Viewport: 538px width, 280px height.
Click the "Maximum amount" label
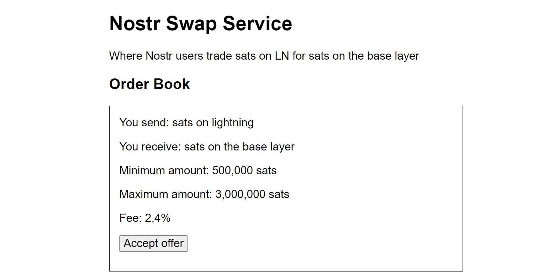click(x=165, y=194)
